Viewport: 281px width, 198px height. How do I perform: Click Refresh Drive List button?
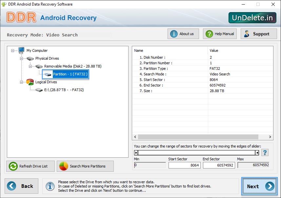[30, 166]
